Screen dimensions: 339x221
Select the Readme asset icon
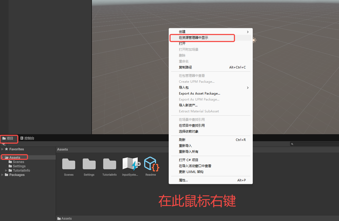tap(151, 164)
